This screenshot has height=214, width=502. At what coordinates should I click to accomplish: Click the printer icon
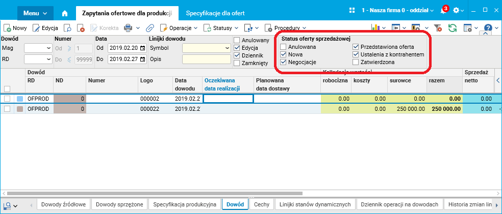point(128,28)
